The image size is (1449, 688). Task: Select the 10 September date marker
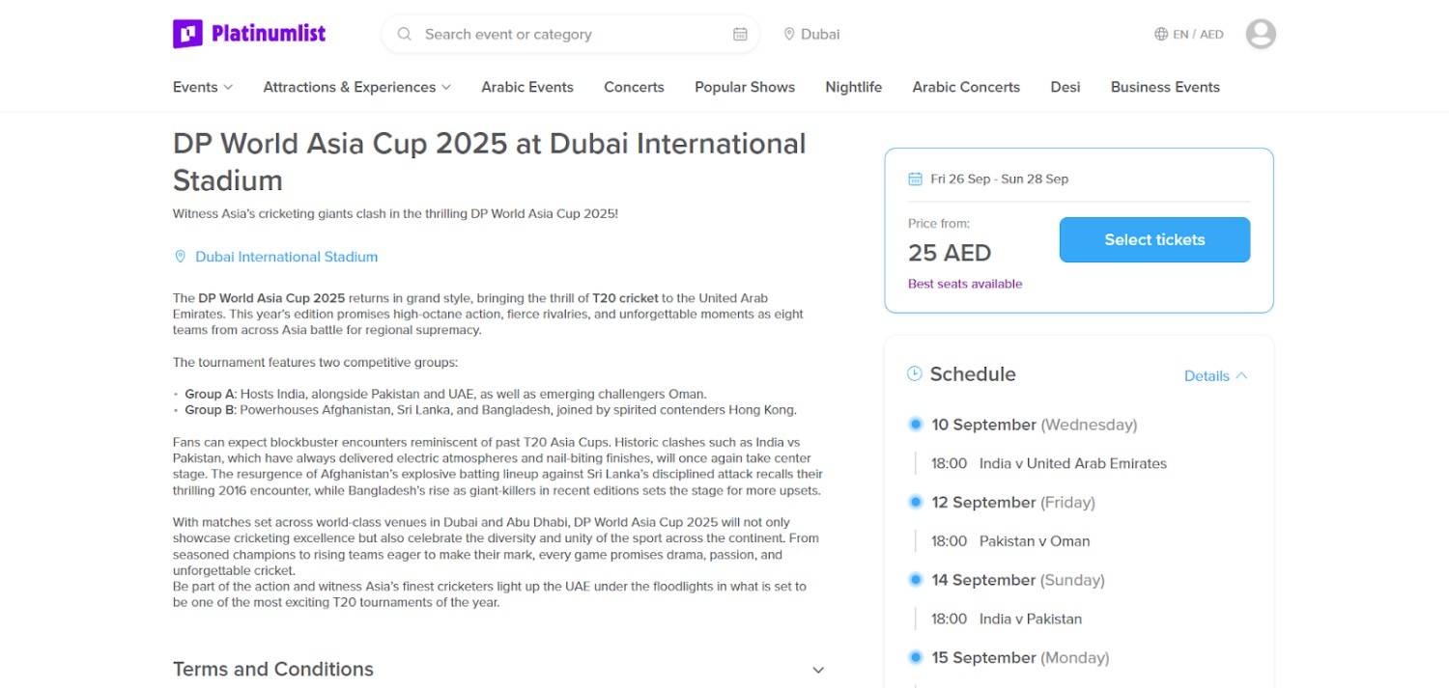914,424
